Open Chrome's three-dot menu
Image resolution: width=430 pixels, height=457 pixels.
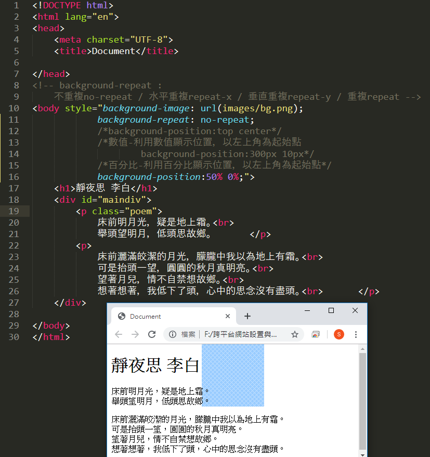[x=356, y=334]
